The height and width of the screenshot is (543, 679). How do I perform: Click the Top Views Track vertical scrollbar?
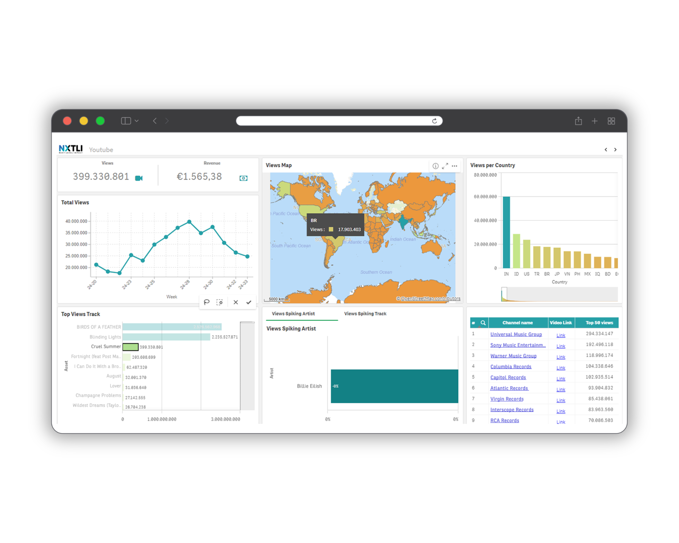[x=247, y=366]
